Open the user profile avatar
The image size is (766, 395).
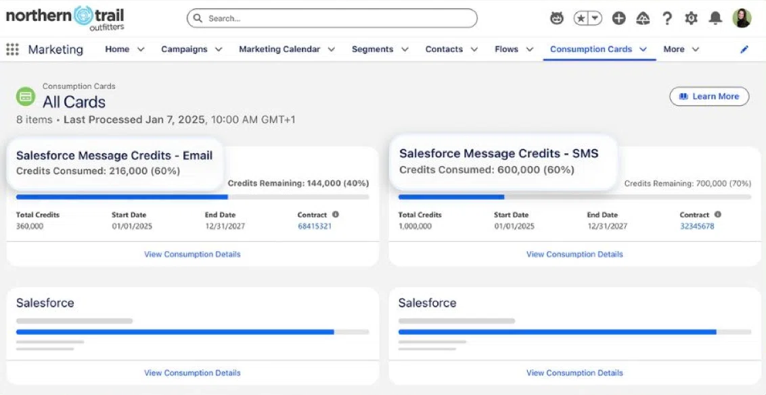coord(742,18)
